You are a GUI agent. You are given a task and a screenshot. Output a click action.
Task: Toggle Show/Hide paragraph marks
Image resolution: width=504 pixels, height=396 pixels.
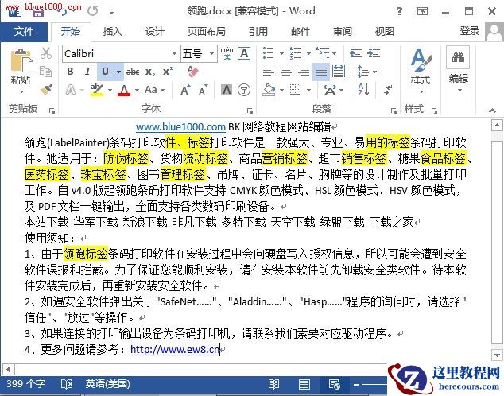click(388, 90)
